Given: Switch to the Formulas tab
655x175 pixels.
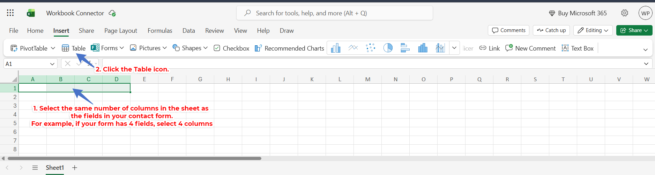Looking at the screenshot, I should [160, 31].
